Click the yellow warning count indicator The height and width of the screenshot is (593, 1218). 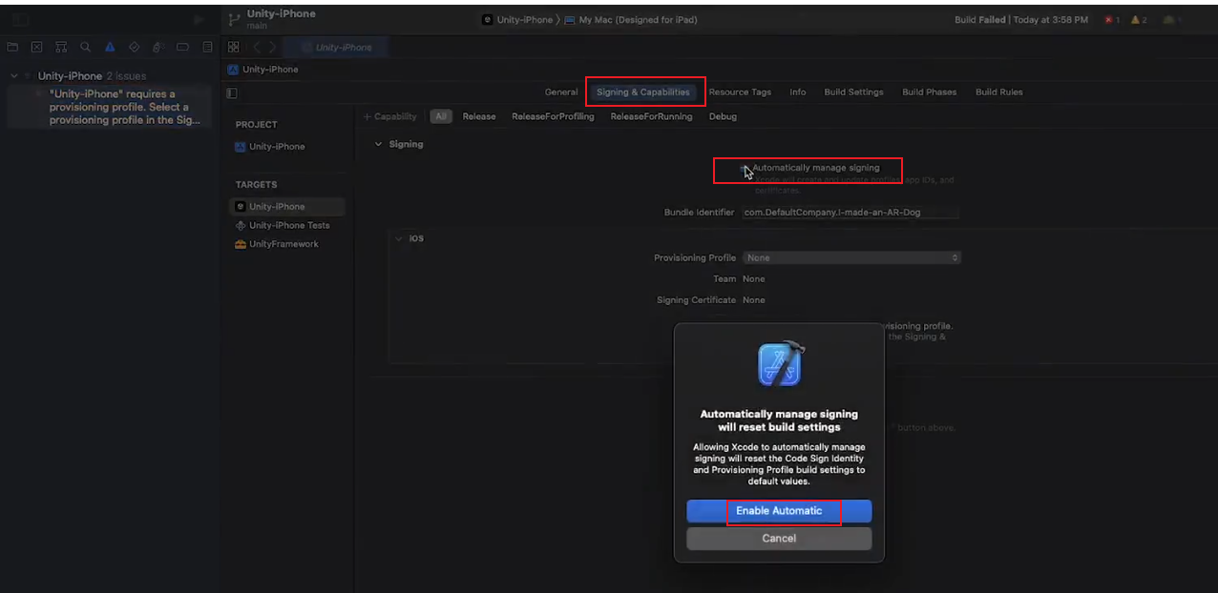[1139, 20]
